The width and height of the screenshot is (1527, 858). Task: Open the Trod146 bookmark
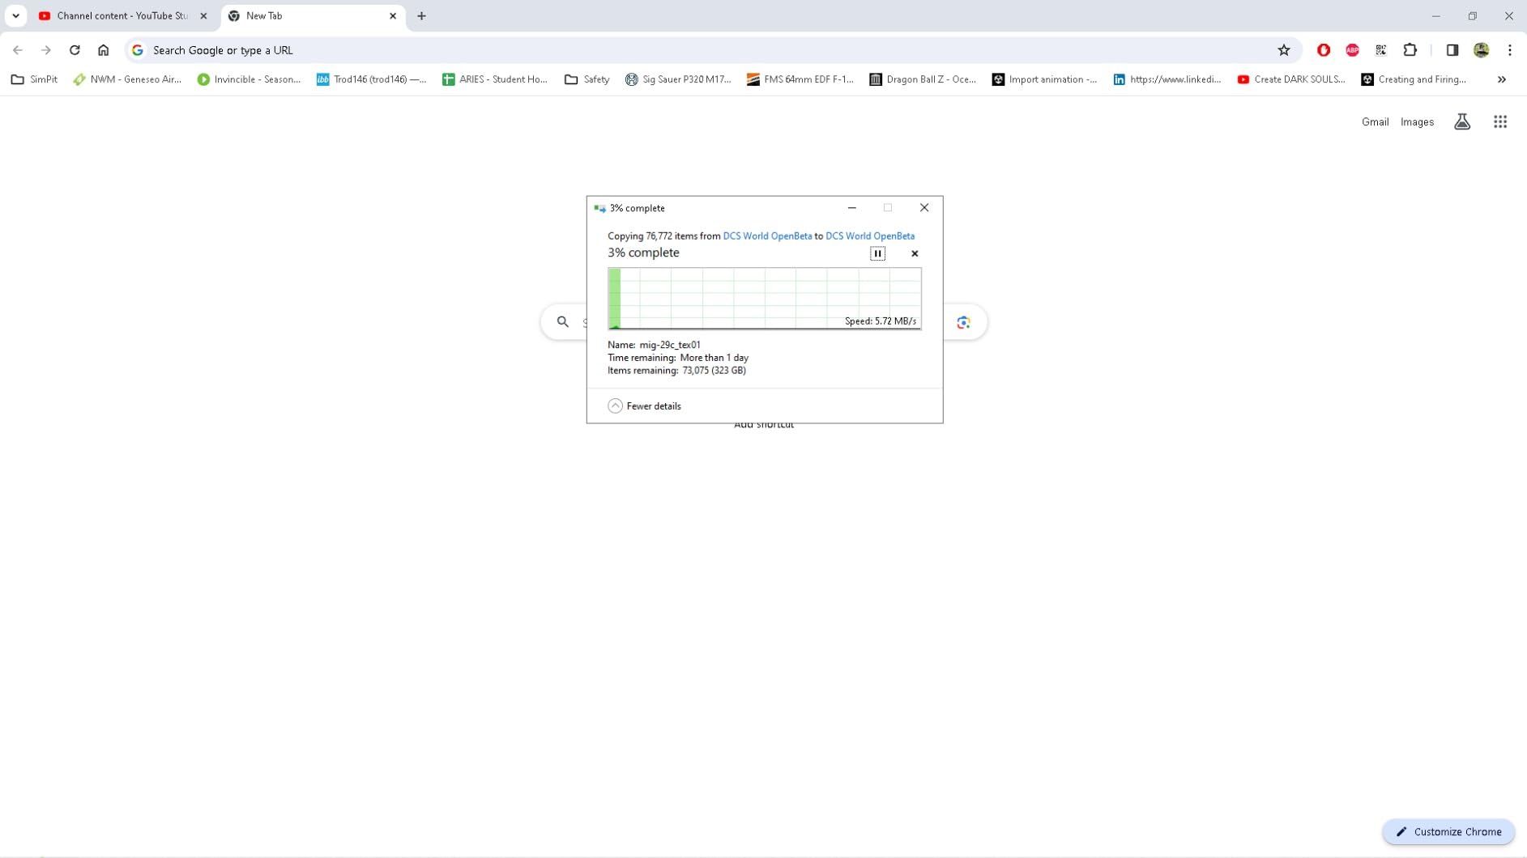click(371, 79)
